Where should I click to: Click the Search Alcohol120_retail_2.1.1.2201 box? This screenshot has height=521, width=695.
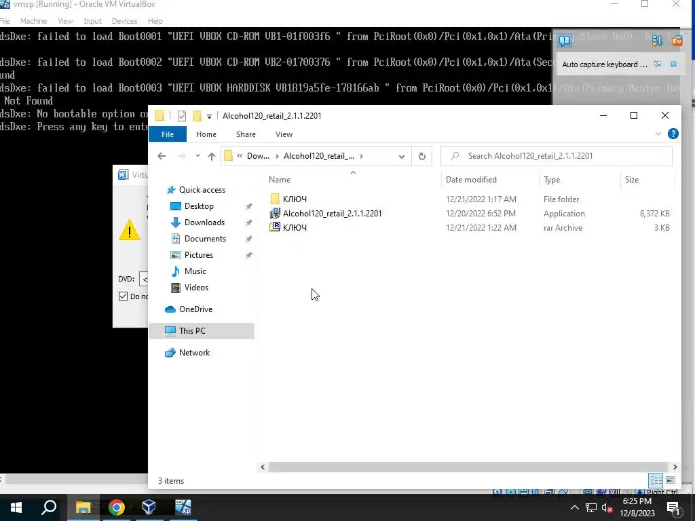pos(557,156)
